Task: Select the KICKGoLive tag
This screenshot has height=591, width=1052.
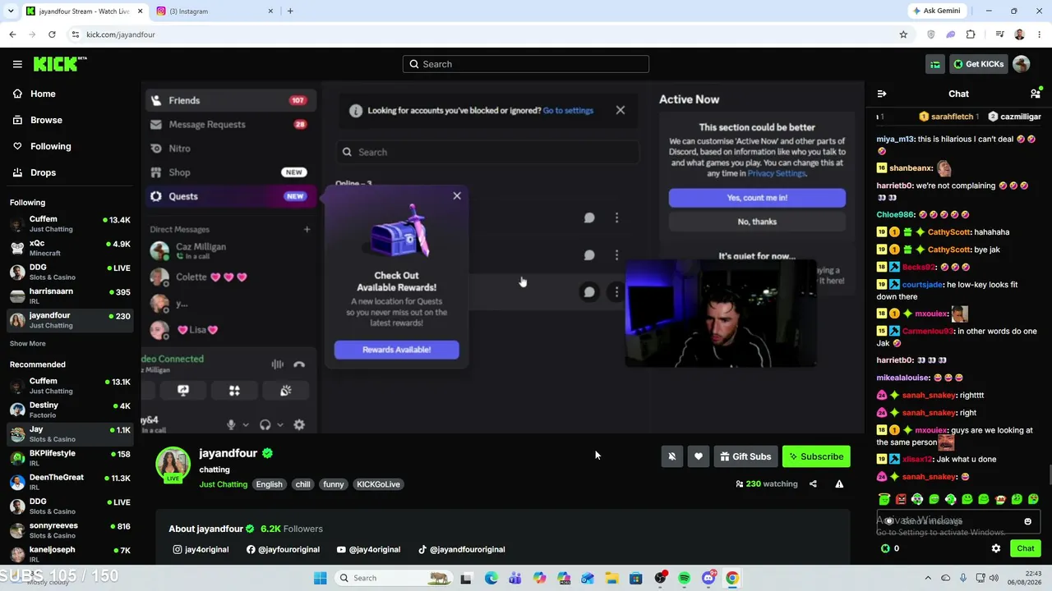Action: (x=378, y=484)
